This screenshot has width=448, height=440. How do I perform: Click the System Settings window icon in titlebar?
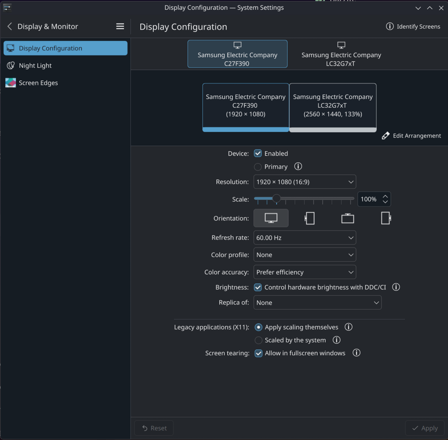pyautogui.click(x=7, y=7)
